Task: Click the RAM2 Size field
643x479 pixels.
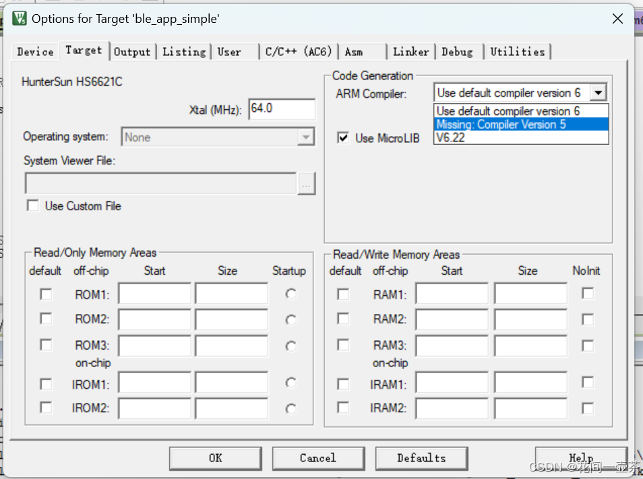Action: pyautogui.click(x=530, y=319)
